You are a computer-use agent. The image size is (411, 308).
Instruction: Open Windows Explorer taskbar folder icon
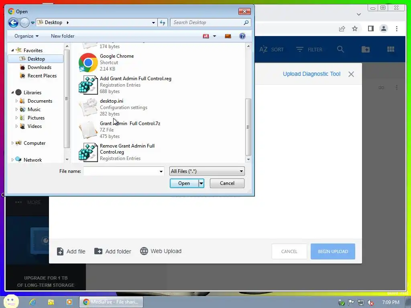pyautogui.click(x=51, y=302)
